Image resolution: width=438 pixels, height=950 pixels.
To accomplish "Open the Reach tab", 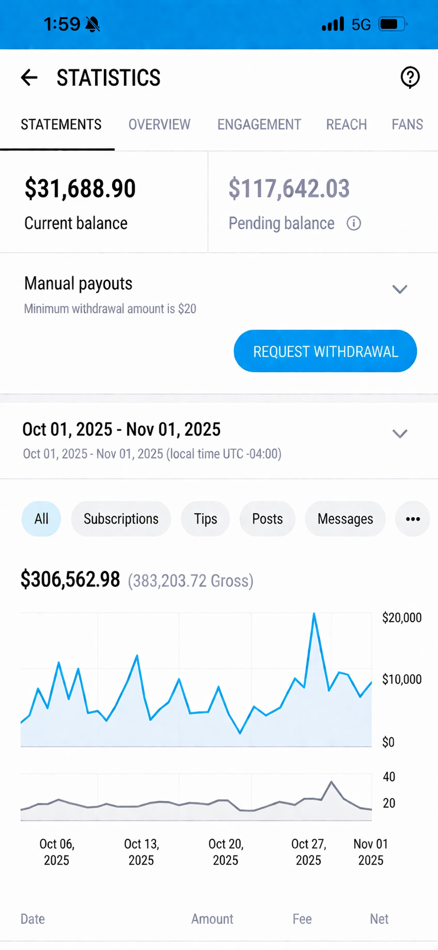I will tap(346, 124).
